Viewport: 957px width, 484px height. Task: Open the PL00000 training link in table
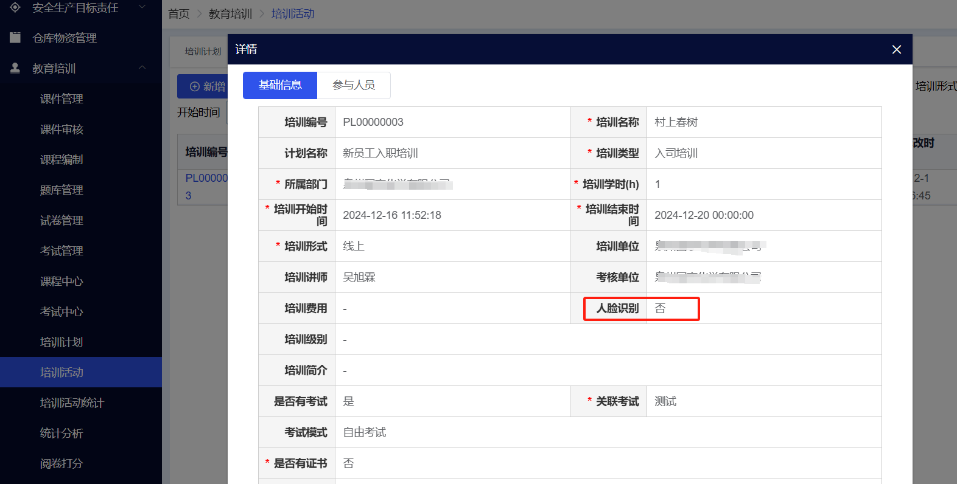tap(206, 187)
